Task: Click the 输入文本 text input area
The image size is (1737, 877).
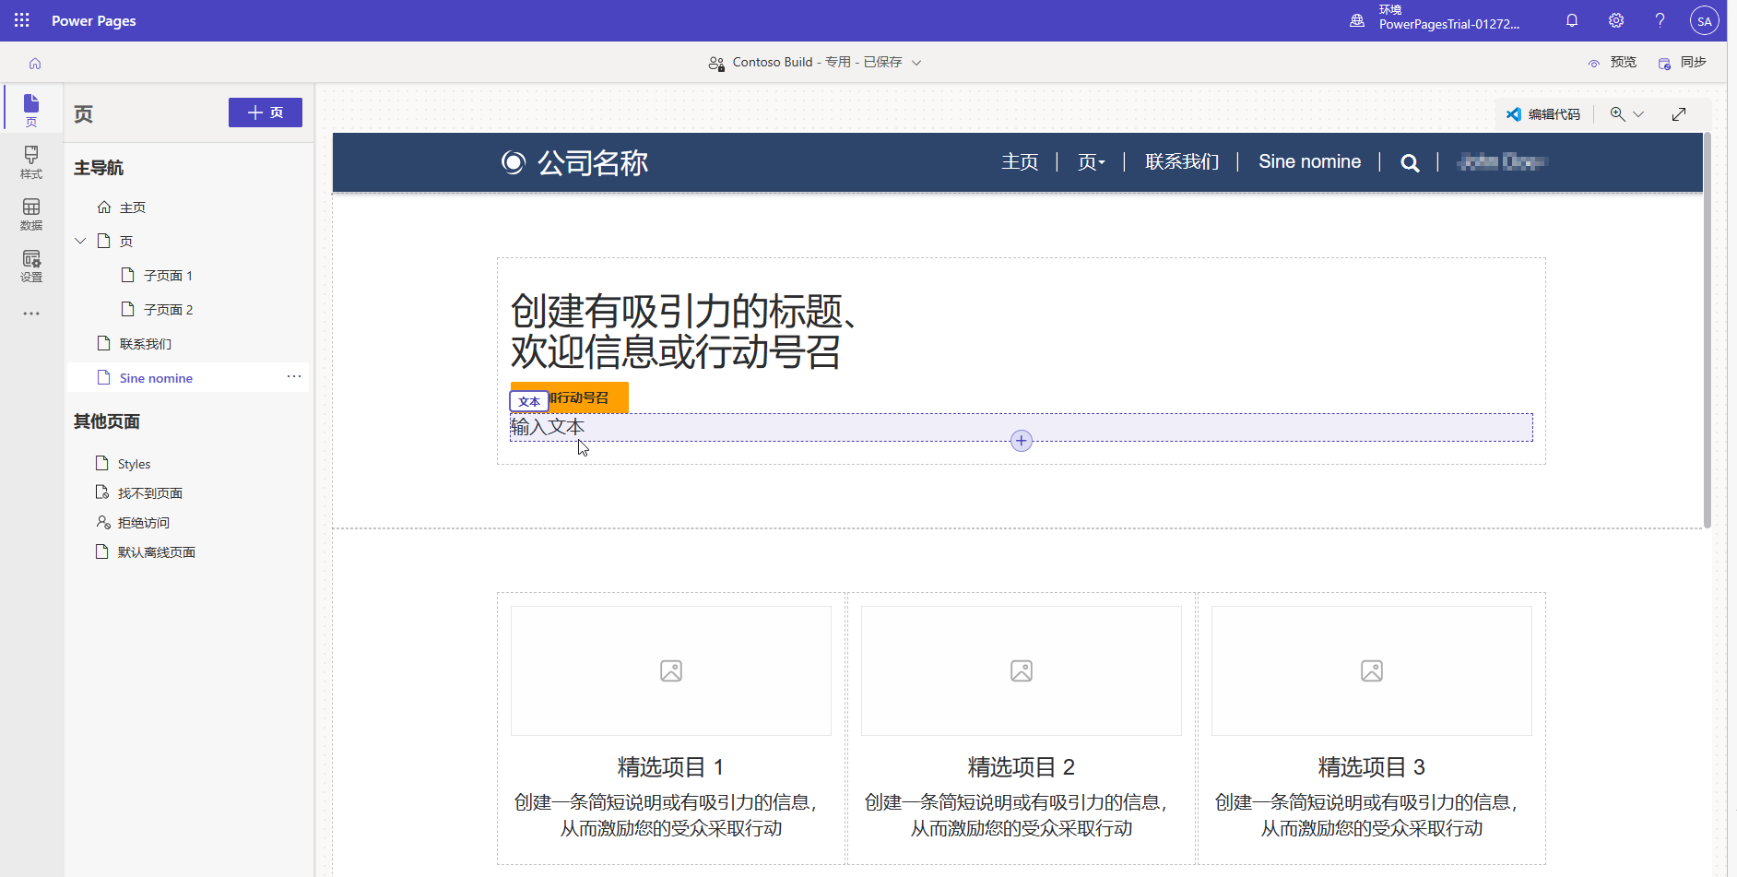Action: click(548, 427)
